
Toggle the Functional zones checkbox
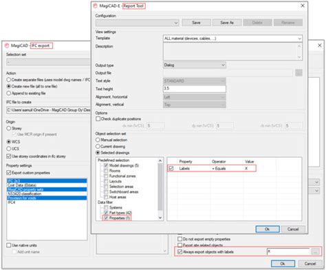[106, 176]
